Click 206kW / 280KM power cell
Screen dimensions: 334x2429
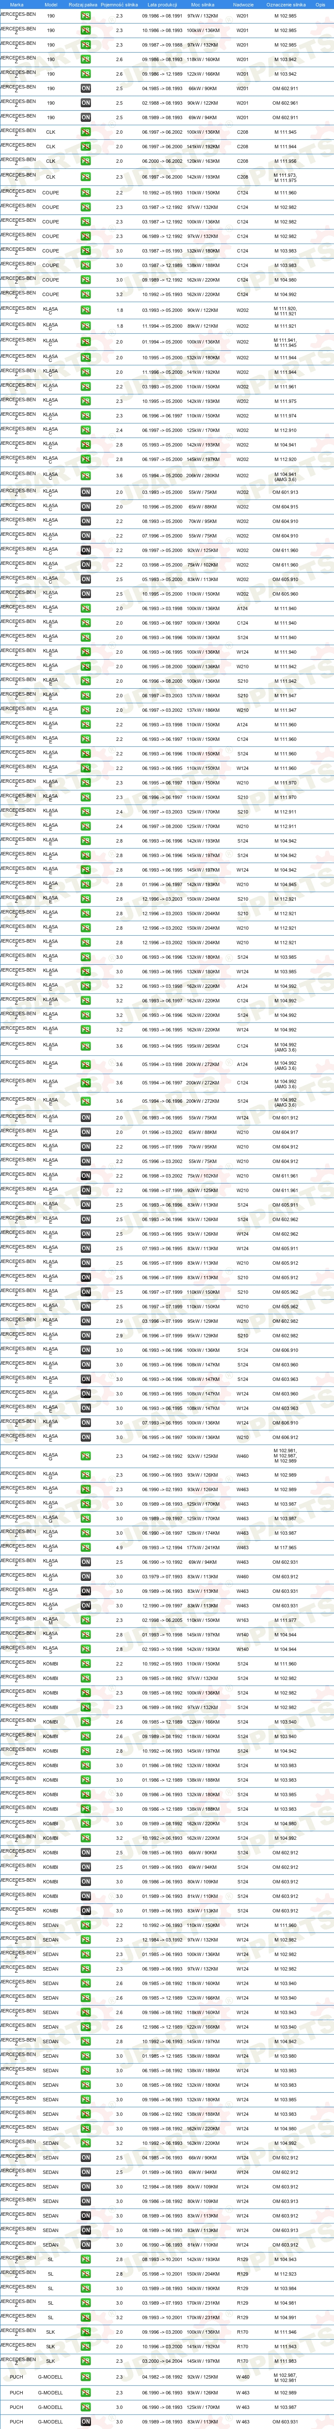(x=203, y=476)
